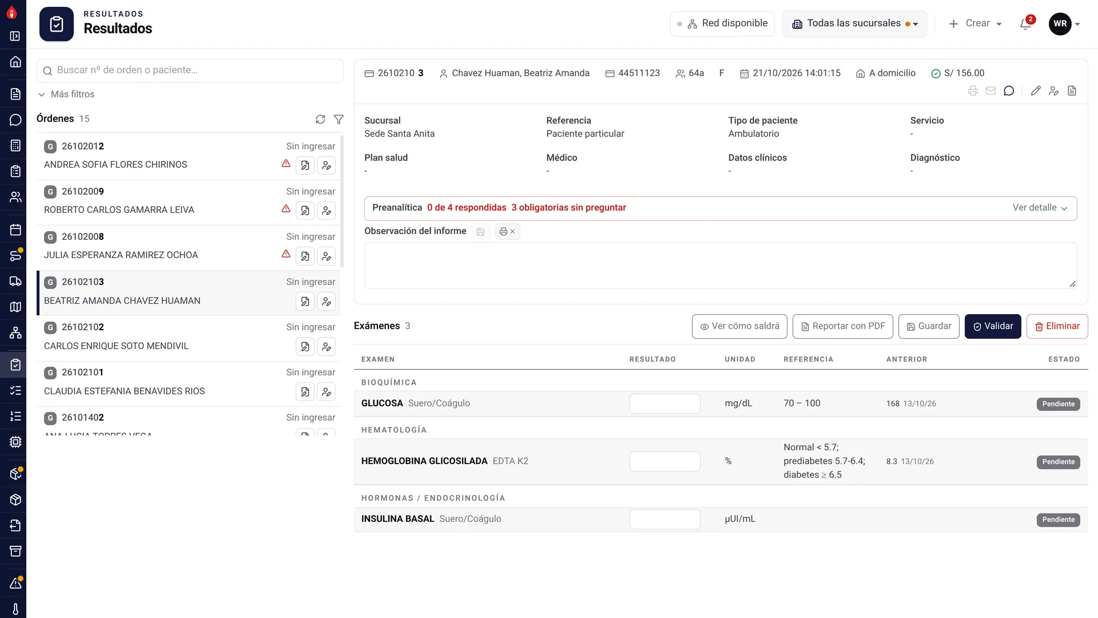
Task: Open the Crear dropdown
Action: pos(975,23)
